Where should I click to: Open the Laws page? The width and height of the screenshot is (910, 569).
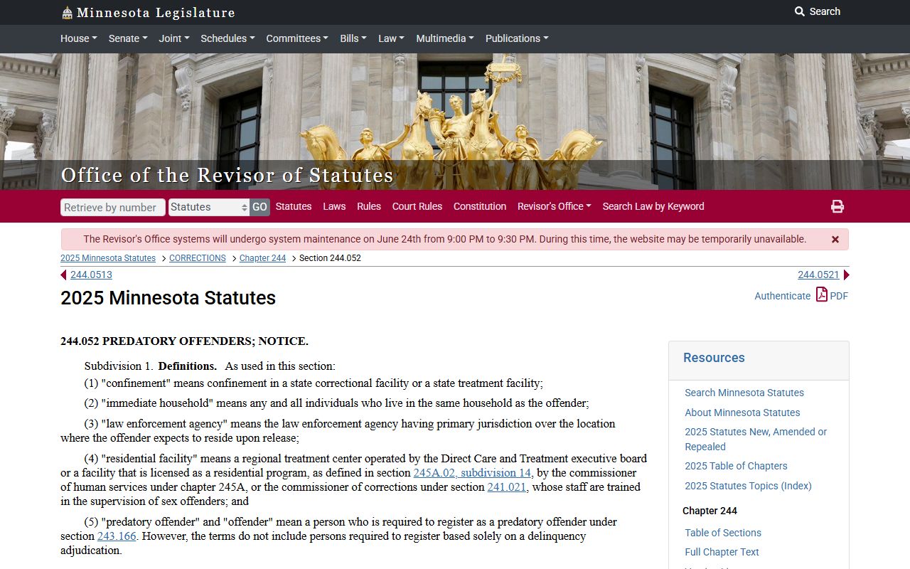(x=334, y=206)
